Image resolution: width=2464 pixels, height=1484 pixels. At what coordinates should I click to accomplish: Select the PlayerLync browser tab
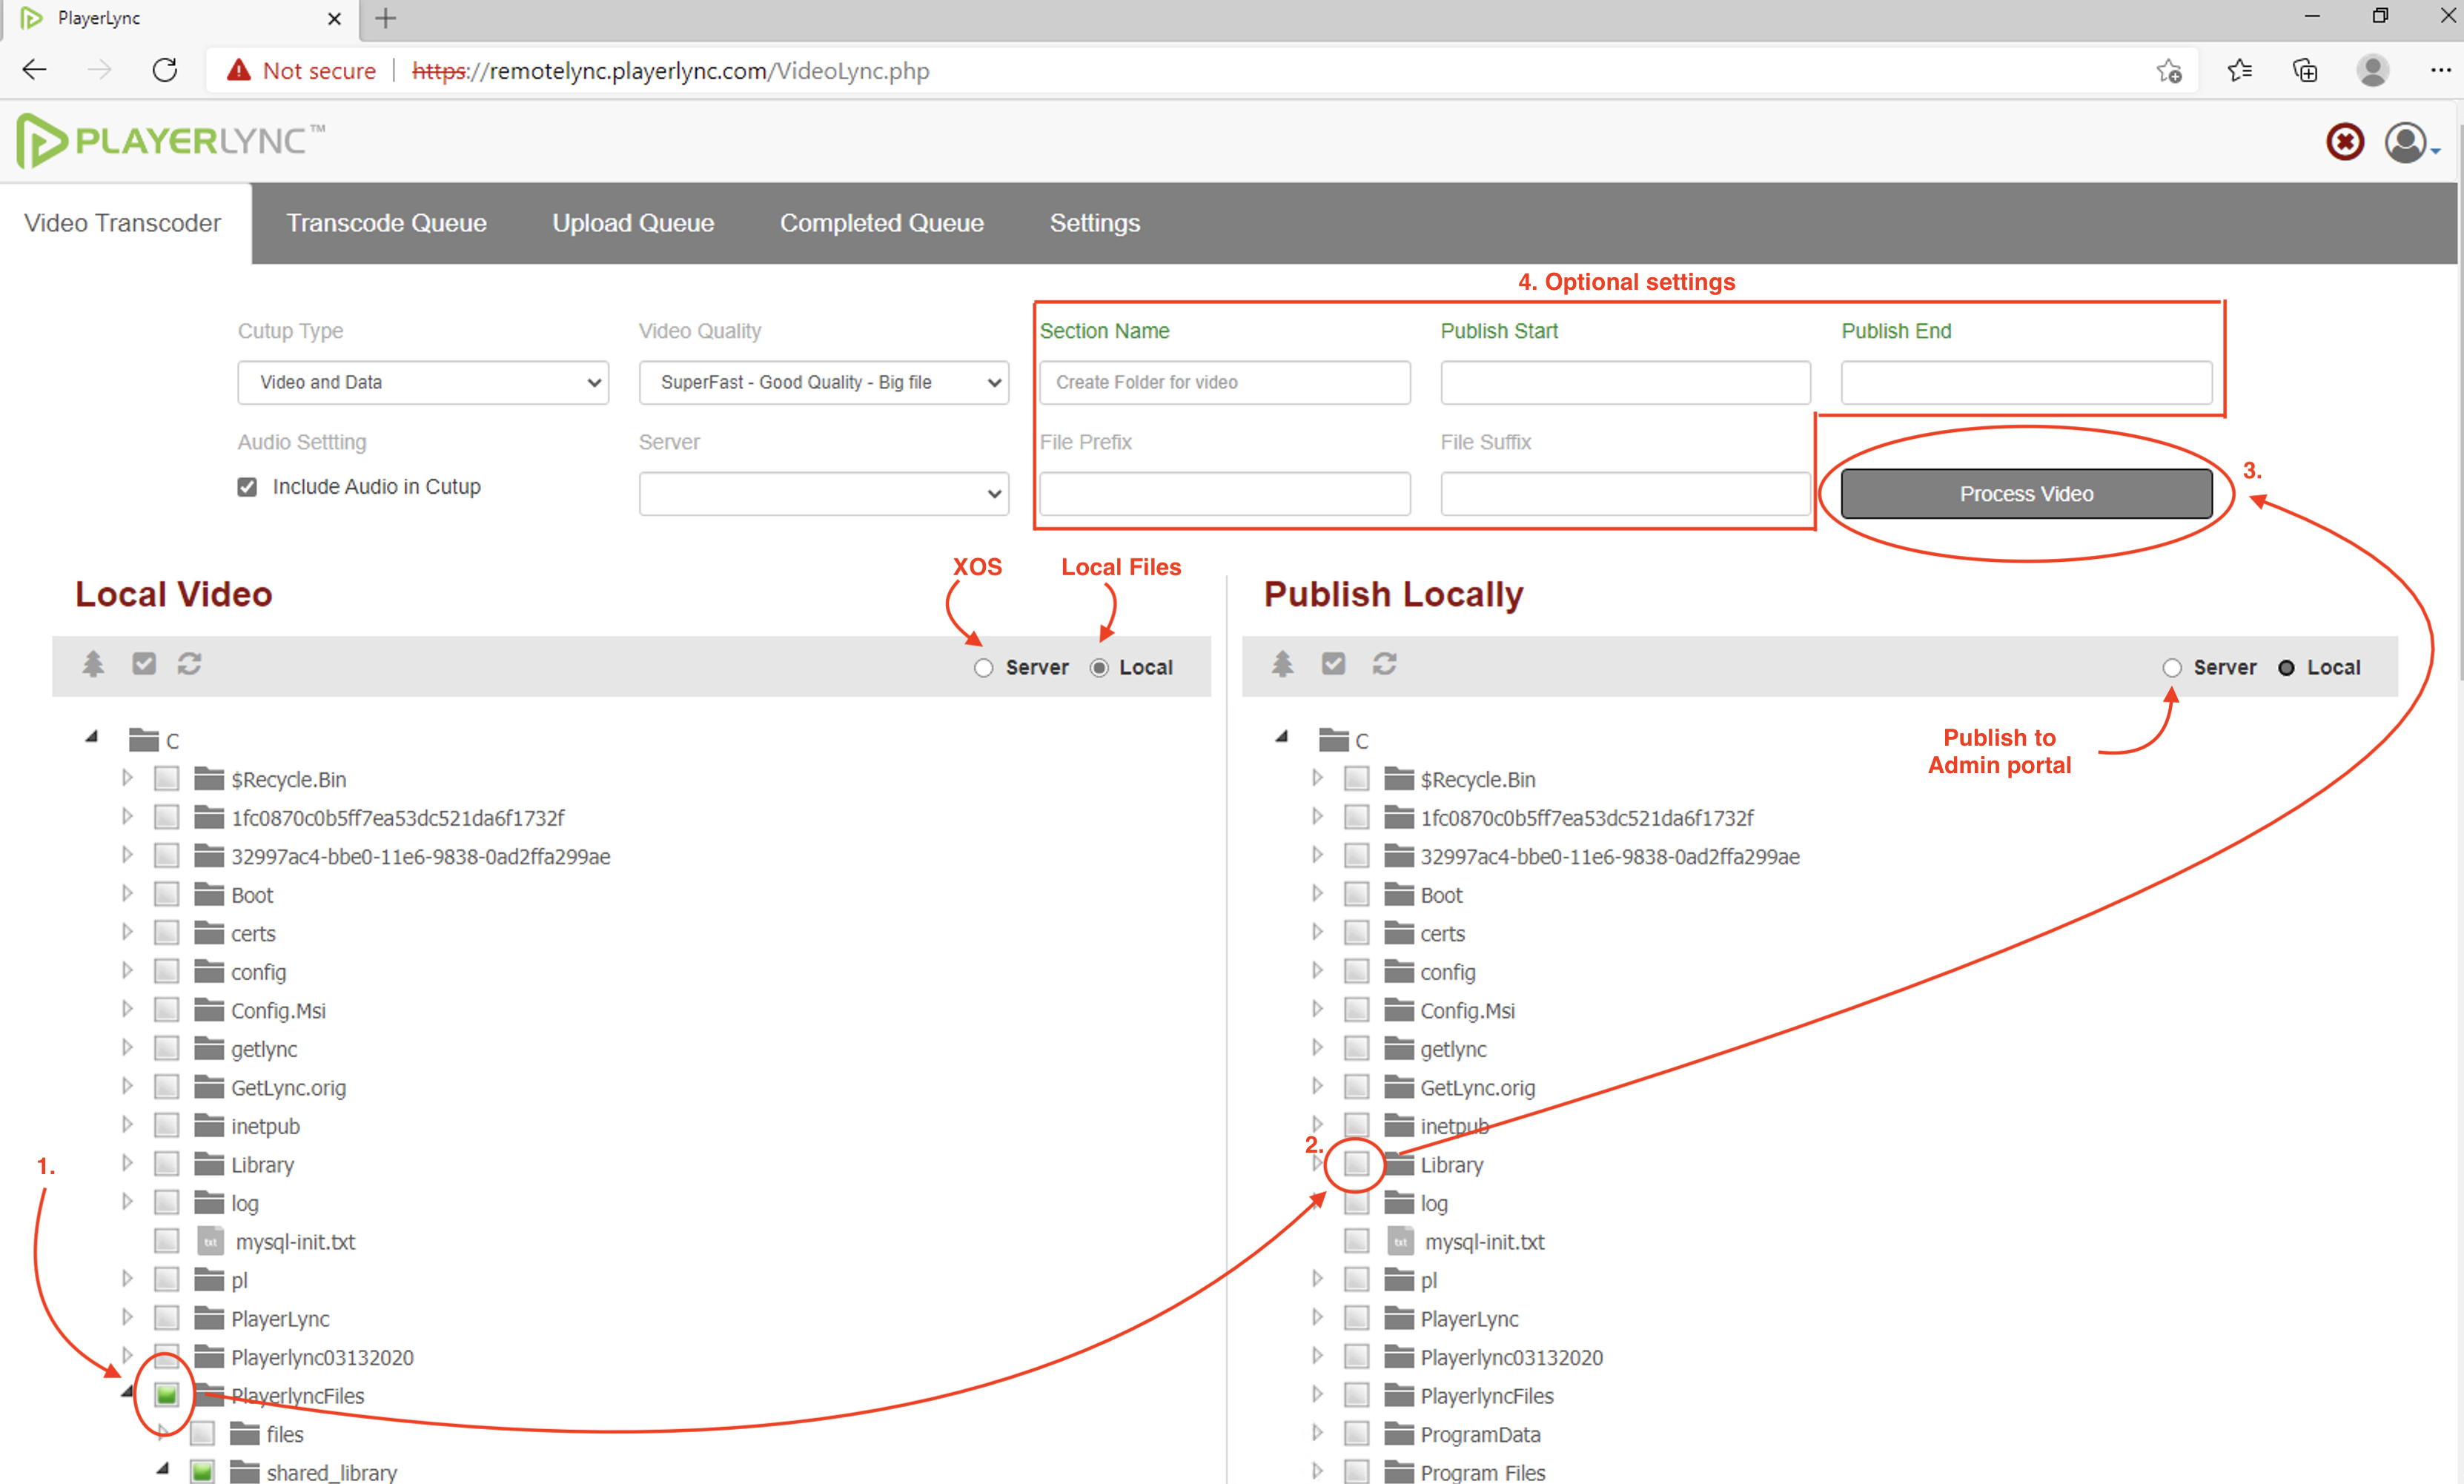point(180,18)
